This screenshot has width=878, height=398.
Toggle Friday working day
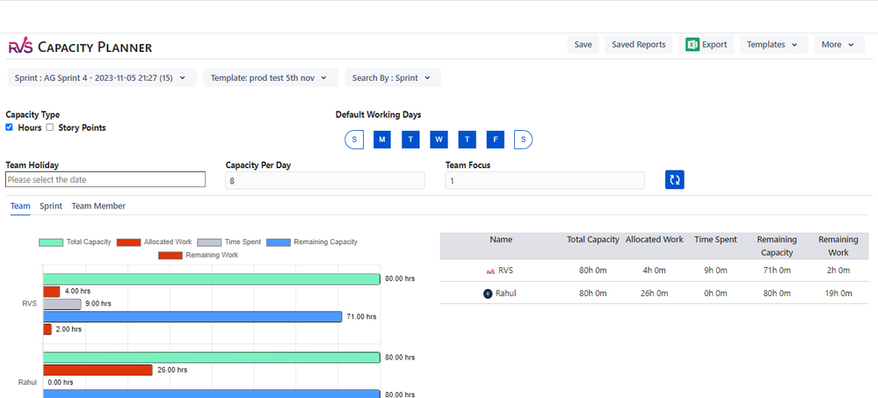point(496,140)
